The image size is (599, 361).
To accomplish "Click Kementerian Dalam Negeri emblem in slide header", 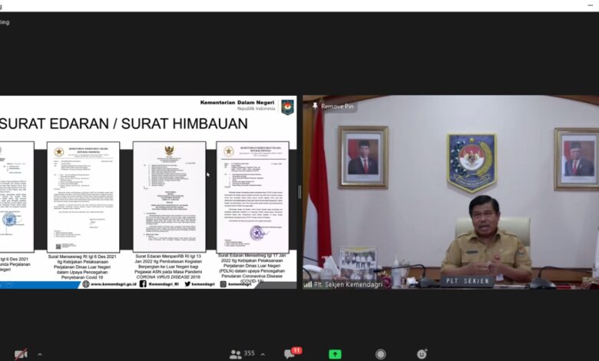I will click(x=287, y=107).
